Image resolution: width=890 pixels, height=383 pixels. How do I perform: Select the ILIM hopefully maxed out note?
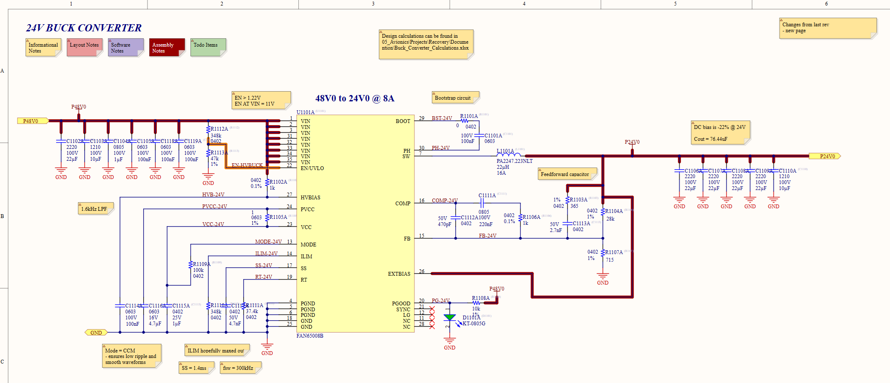217,350
